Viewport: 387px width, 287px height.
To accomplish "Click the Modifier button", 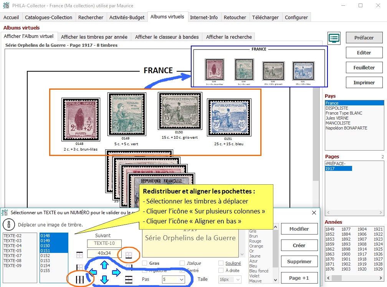I will [x=299, y=229].
